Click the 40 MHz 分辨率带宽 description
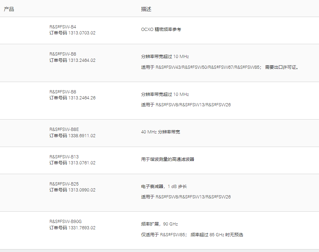 (x=161, y=132)
